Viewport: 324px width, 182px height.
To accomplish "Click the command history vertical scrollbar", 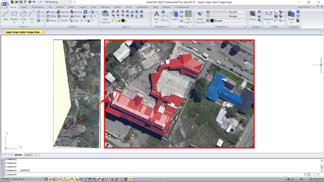I will pos(322,165).
